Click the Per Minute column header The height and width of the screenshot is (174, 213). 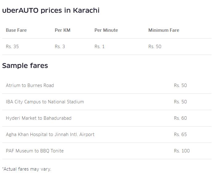(106, 30)
